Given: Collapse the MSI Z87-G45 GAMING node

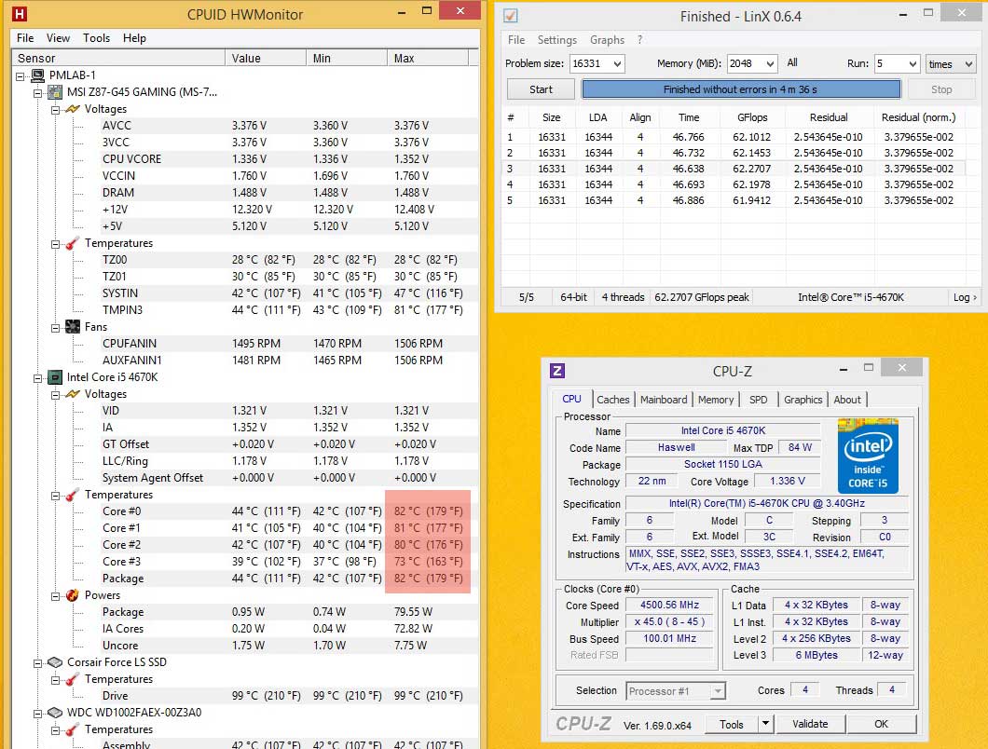Looking at the screenshot, I should point(38,92).
